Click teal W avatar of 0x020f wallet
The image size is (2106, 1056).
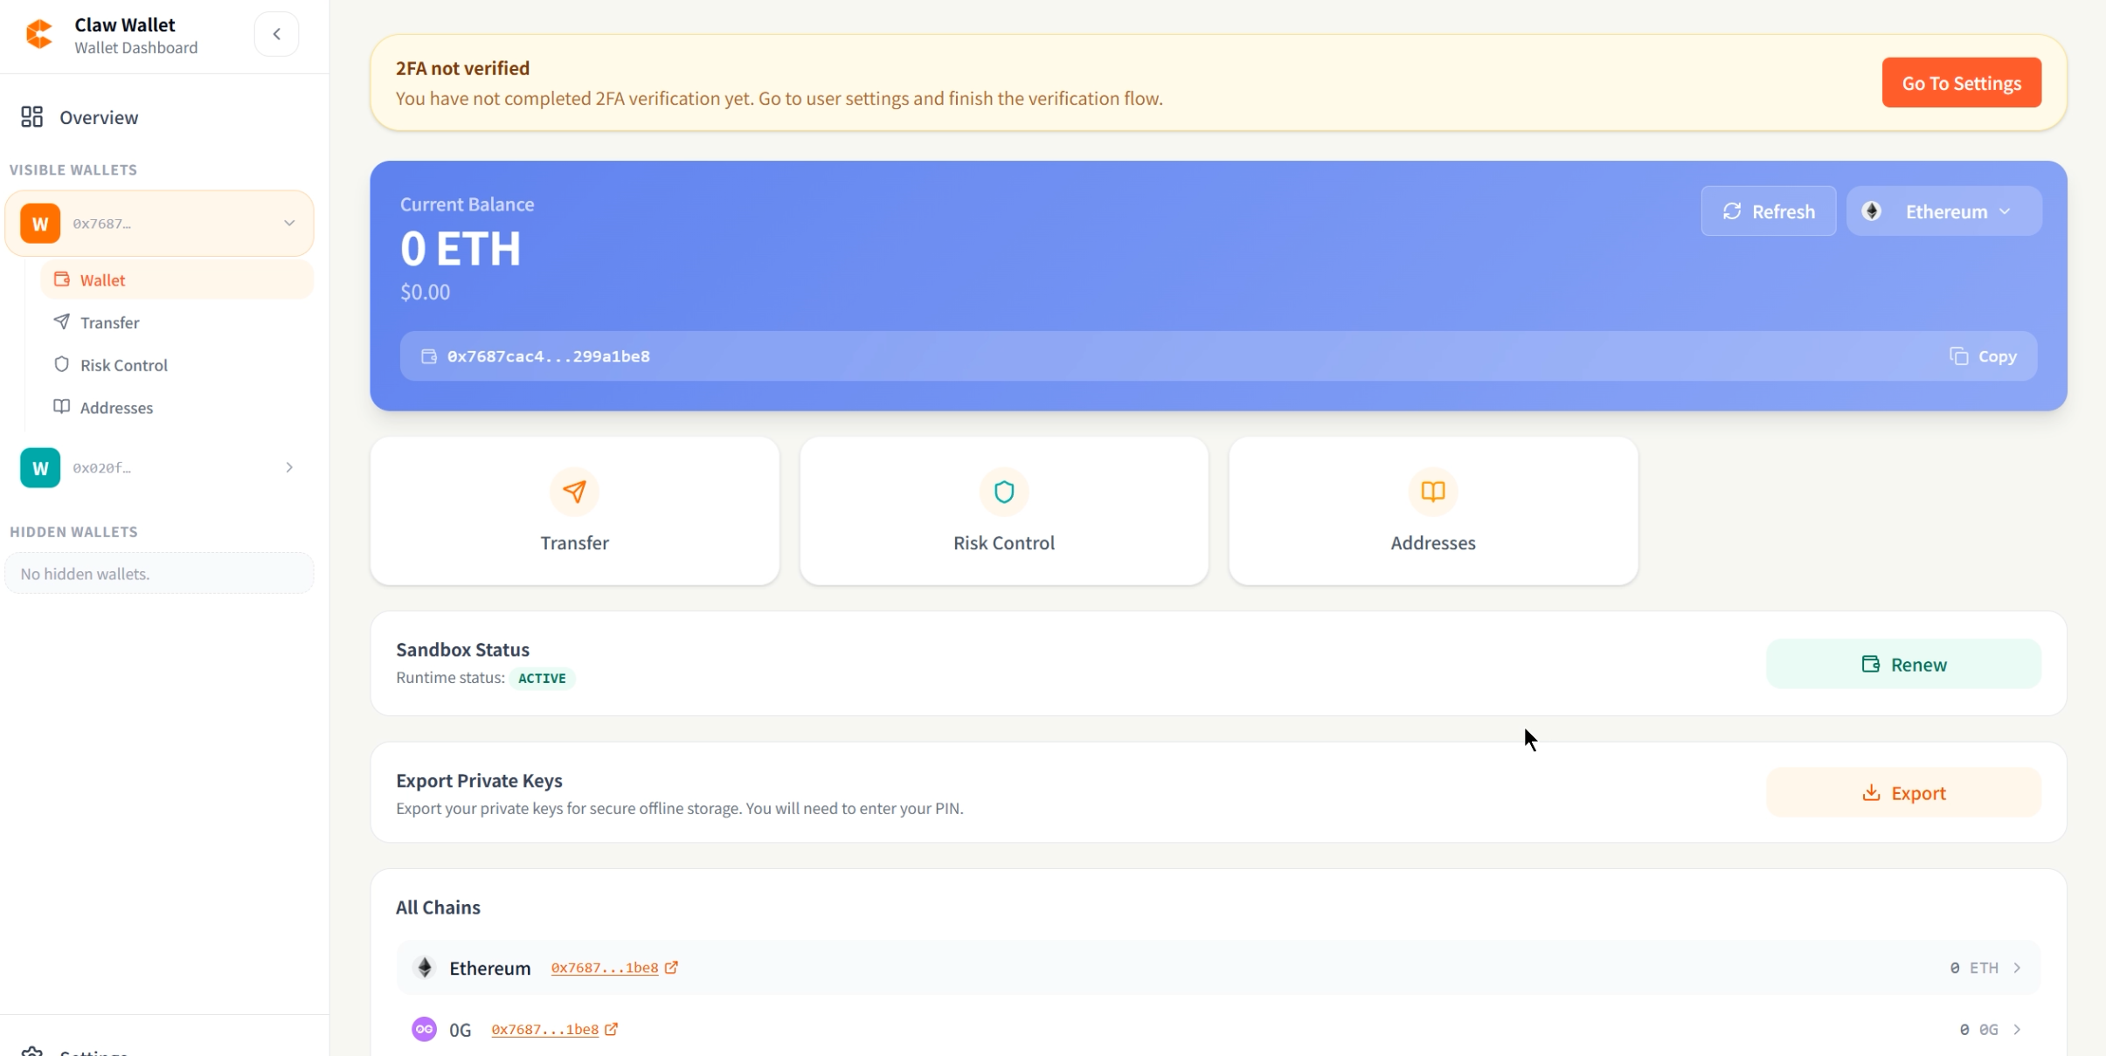[40, 468]
